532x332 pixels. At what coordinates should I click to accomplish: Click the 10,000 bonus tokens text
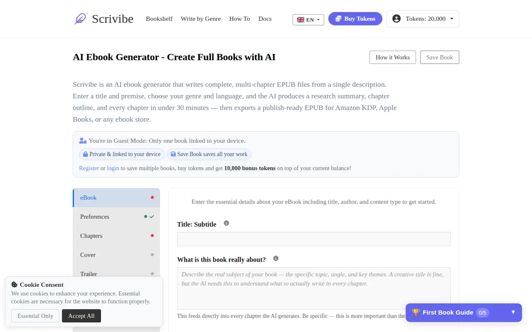click(250, 168)
